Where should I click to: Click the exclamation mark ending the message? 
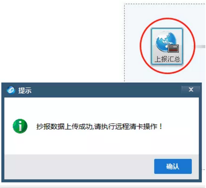click(x=160, y=126)
